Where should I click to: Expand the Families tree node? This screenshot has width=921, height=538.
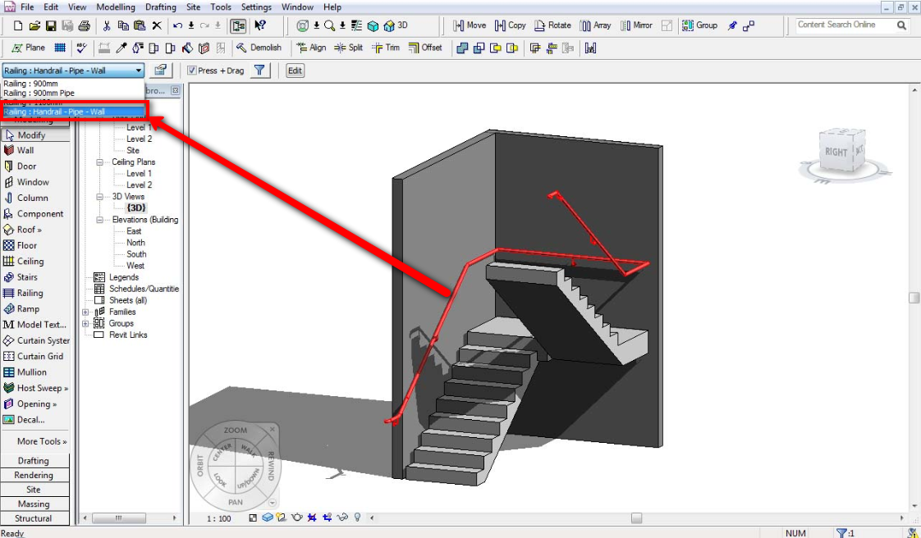[85, 312]
